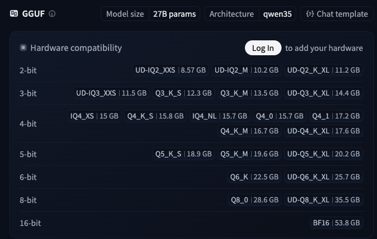Viewport: 377px width, 239px height.
Task: Choose the Q3_K_S 12.3 GB quant
Action: click(184, 93)
